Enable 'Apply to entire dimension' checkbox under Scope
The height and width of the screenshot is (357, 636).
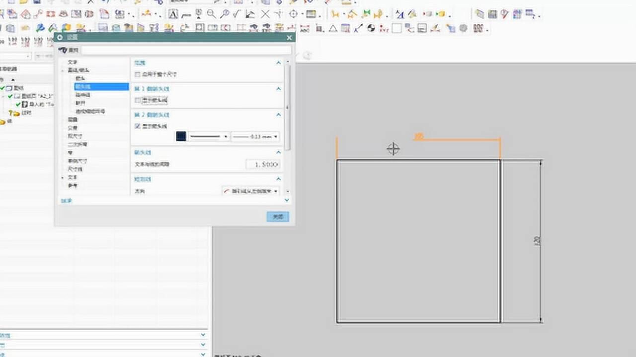138,74
